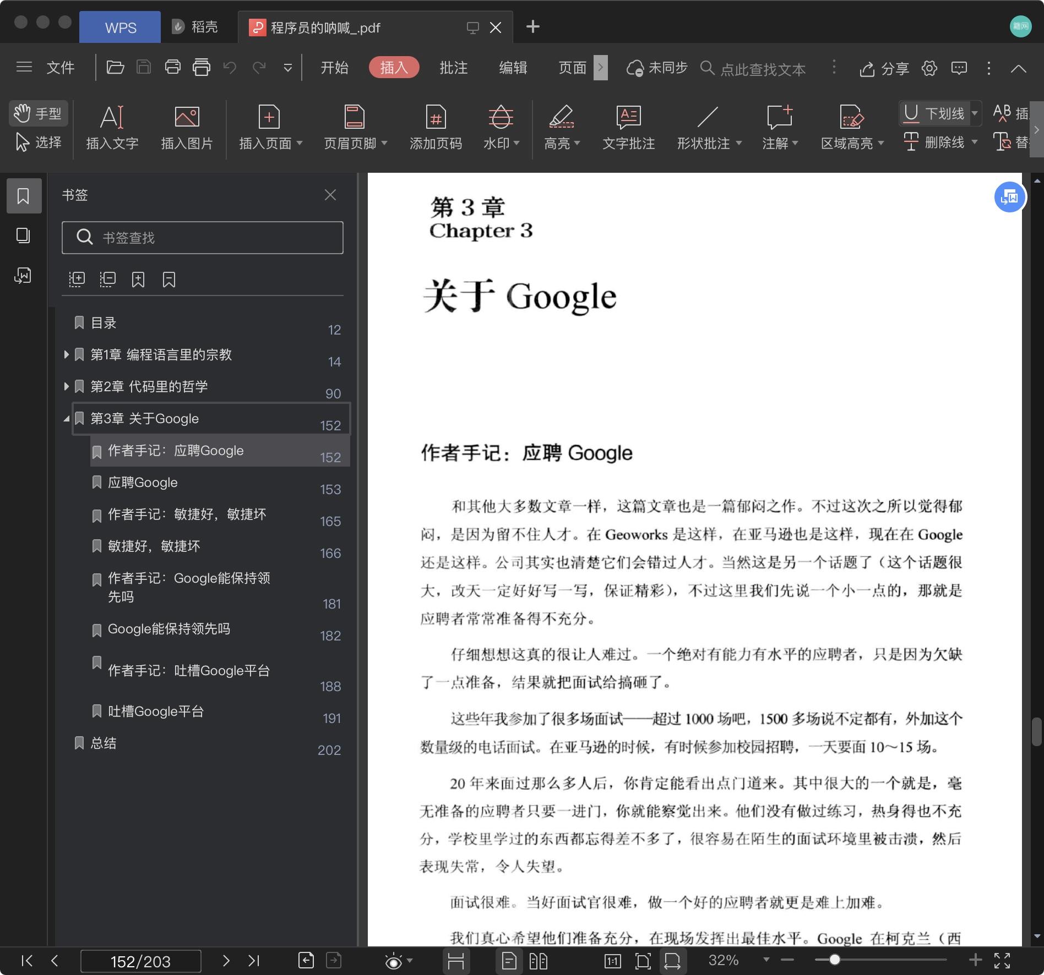Toggle continuous scrolling mode

click(x=456, y=961)
